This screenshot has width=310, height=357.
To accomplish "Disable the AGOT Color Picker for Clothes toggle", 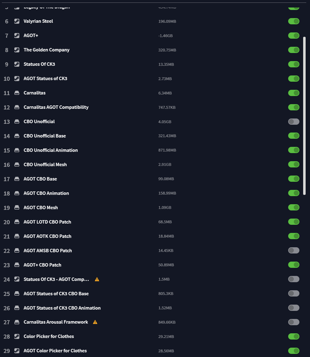I will [x=293, y=351].
